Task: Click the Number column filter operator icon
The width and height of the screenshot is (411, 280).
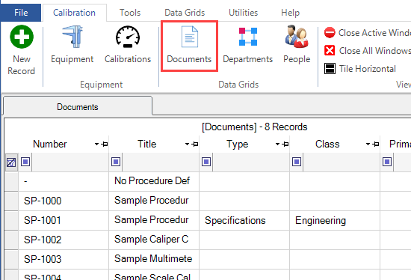Action: pyautogui.click(x=25, y=162)
